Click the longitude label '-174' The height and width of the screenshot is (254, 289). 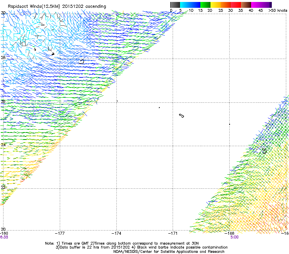pyautogui.click(x=116, y=233)
